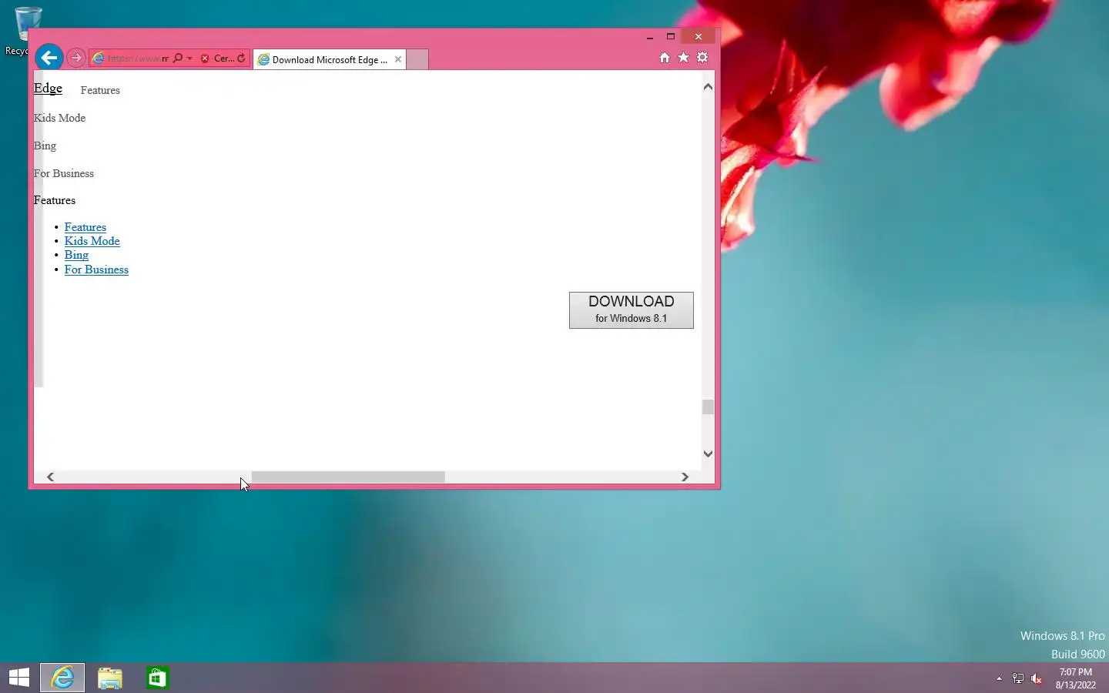Click the vertical scrollbar down arrow
This screenshot has height=693, width=1109.
[x=708, y=454]
